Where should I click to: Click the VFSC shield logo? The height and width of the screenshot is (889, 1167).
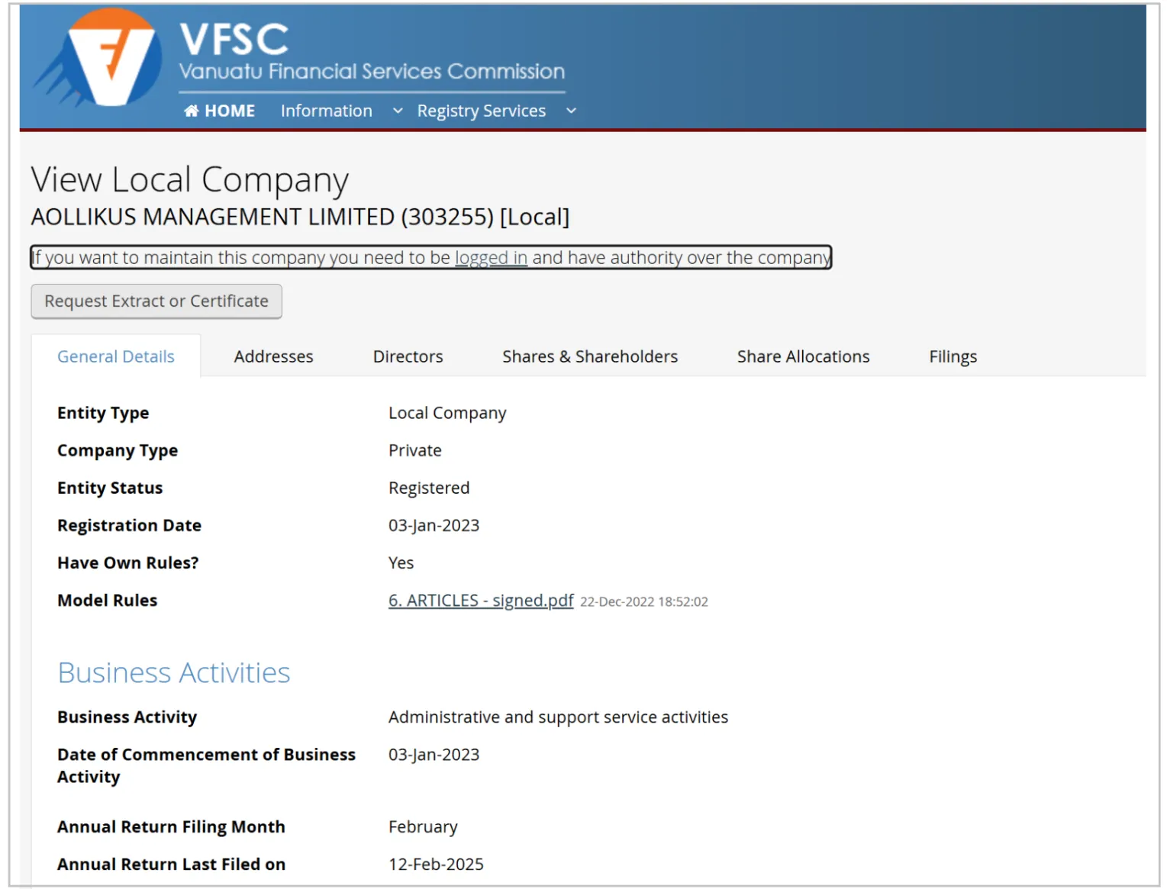tap(98, 58)
